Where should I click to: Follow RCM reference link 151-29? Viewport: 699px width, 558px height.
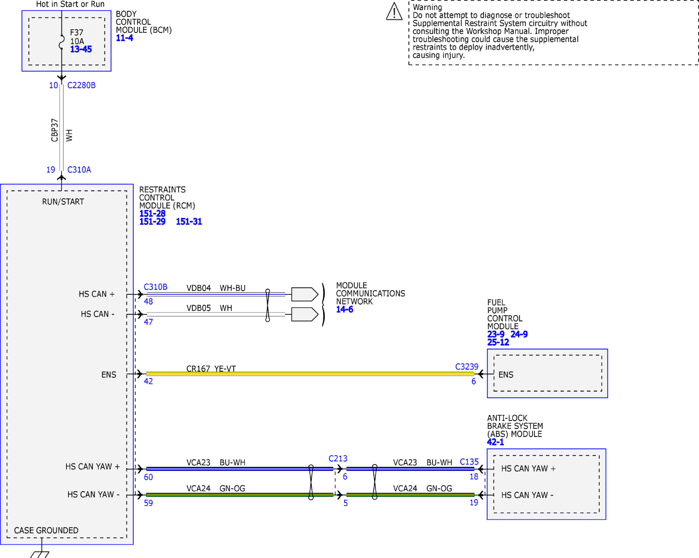click(x=152, y=222)
